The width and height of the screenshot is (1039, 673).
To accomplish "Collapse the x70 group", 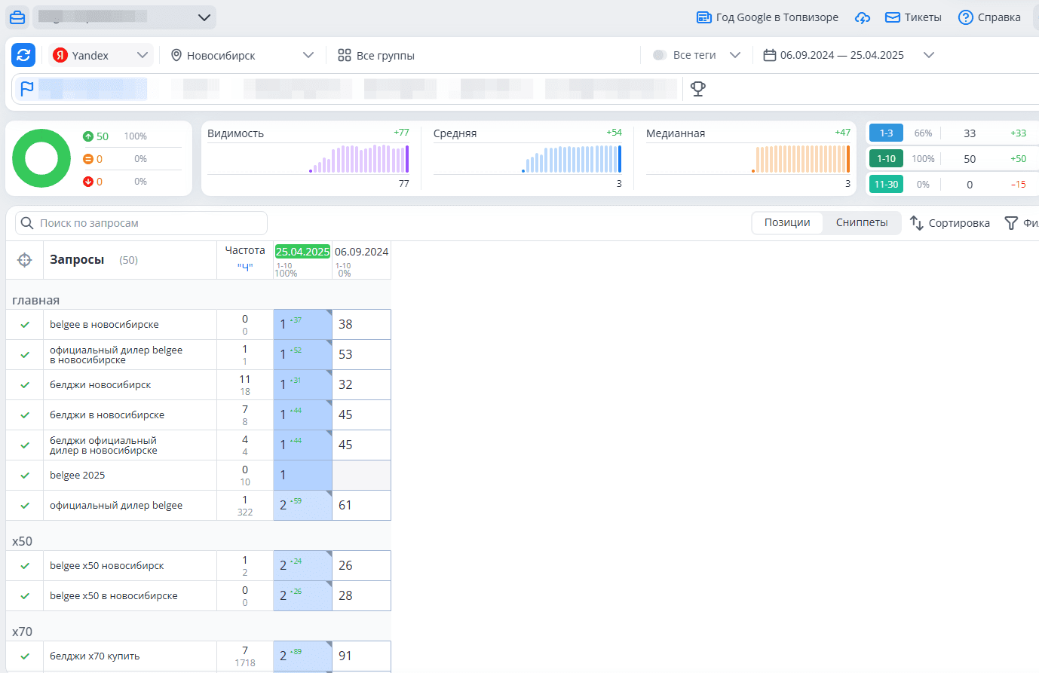I will click(22, 632).
